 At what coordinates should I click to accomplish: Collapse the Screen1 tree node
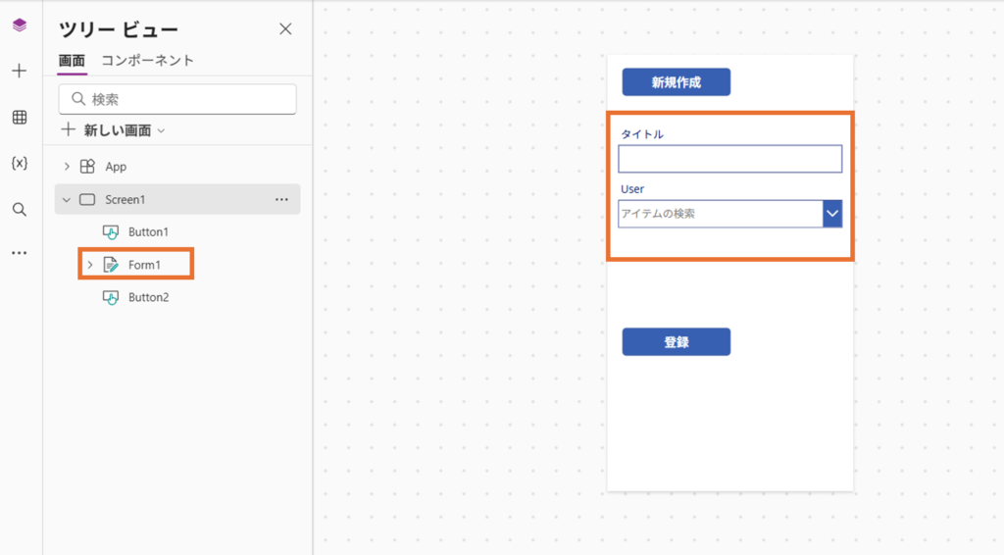click(67, 199)
